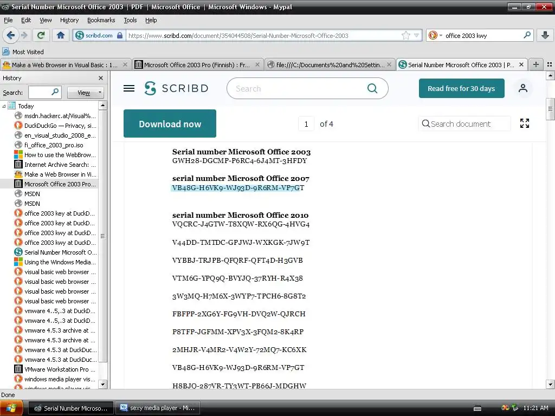Open a new tab with plus button
555x416 pixels.
tap(536, 65)
